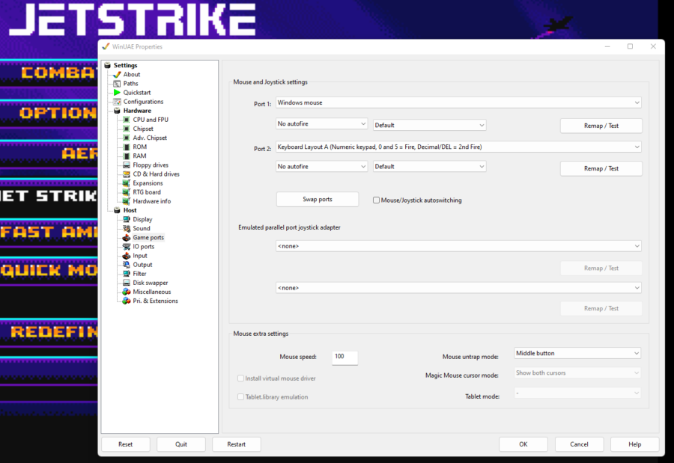Open the Port 2 Keyboard Layout A dropdown

pos(458,147)
